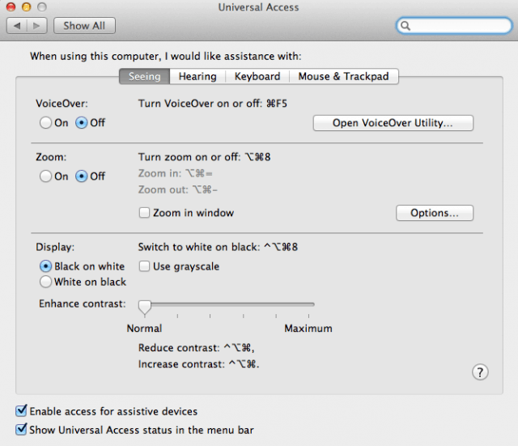
Task: Click the 'Turn zoom on or off' text
Action: (x=205, y=157)
